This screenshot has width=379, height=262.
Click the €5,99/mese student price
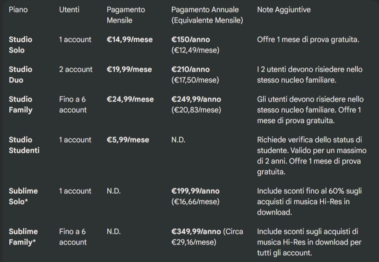[x=128, y=140]
